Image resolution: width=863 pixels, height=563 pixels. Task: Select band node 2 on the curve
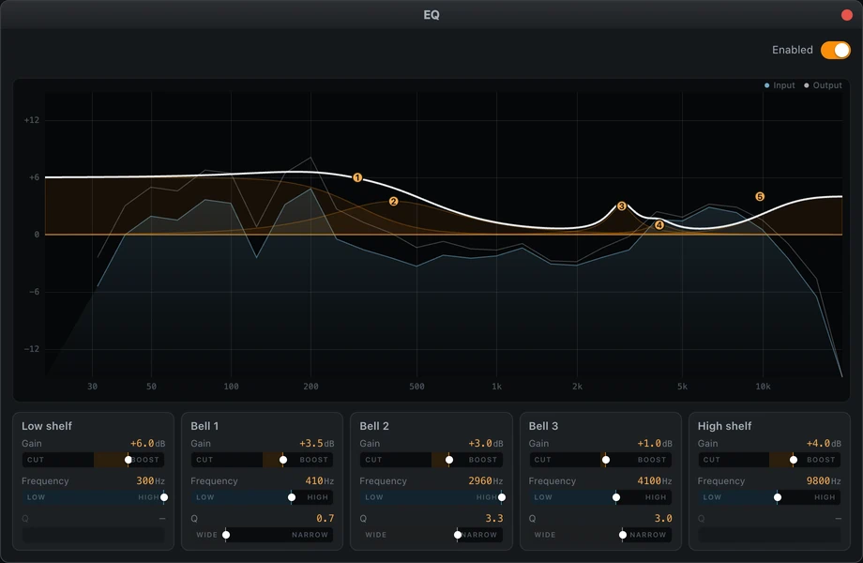[x=393, y=202]
